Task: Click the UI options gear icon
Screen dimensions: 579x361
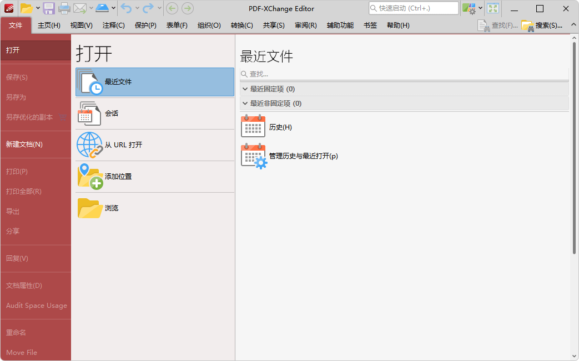Action: coord(469,8)
